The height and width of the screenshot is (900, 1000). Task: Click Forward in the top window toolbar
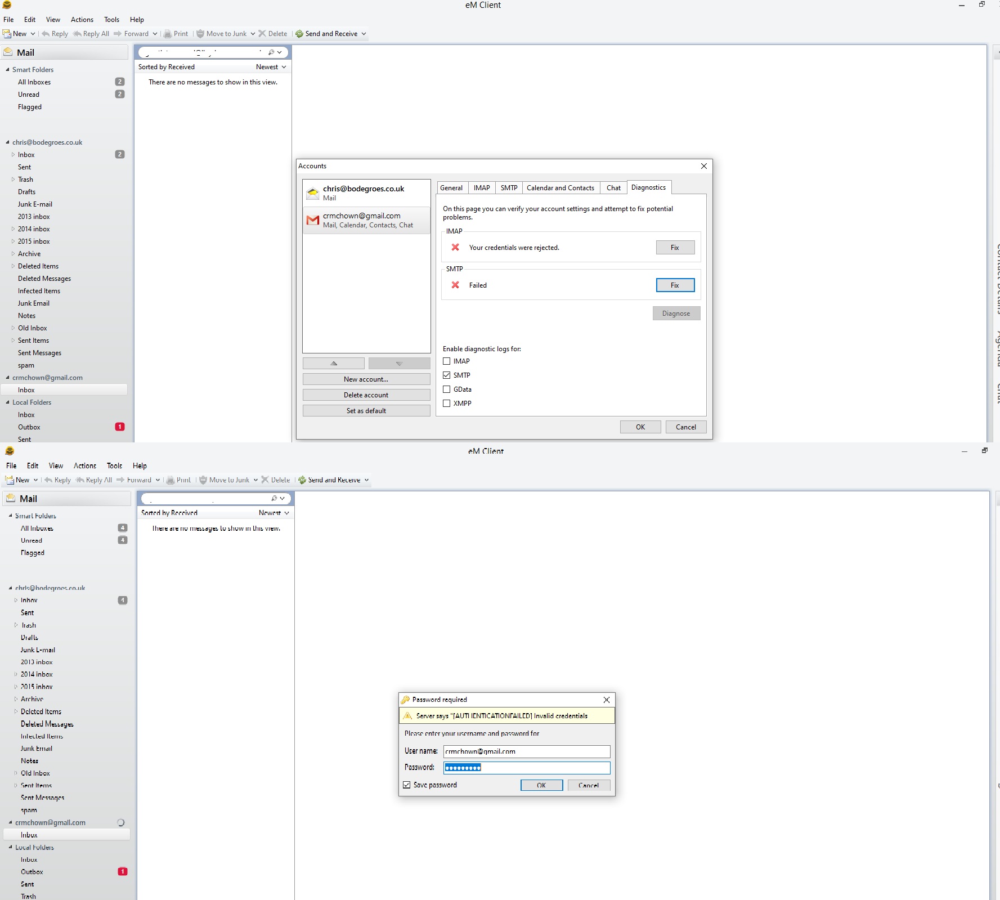pos(131,34)
